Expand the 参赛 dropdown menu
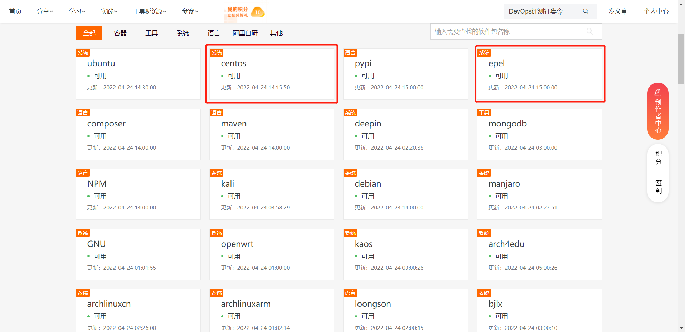This screenshot has width=685, height=332. (190, 11)
